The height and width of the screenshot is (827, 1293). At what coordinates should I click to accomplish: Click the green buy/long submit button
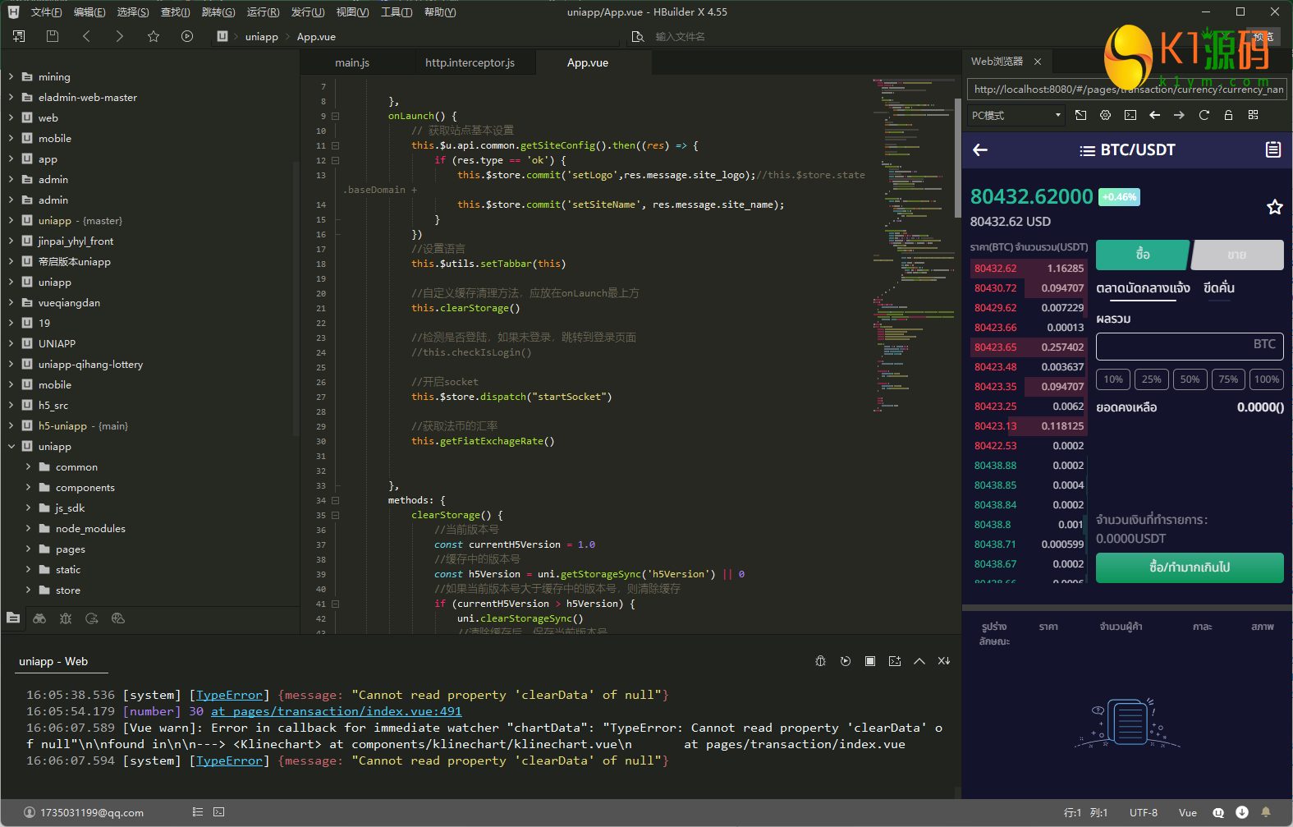pyautogui.click(x=1189, y=567)
